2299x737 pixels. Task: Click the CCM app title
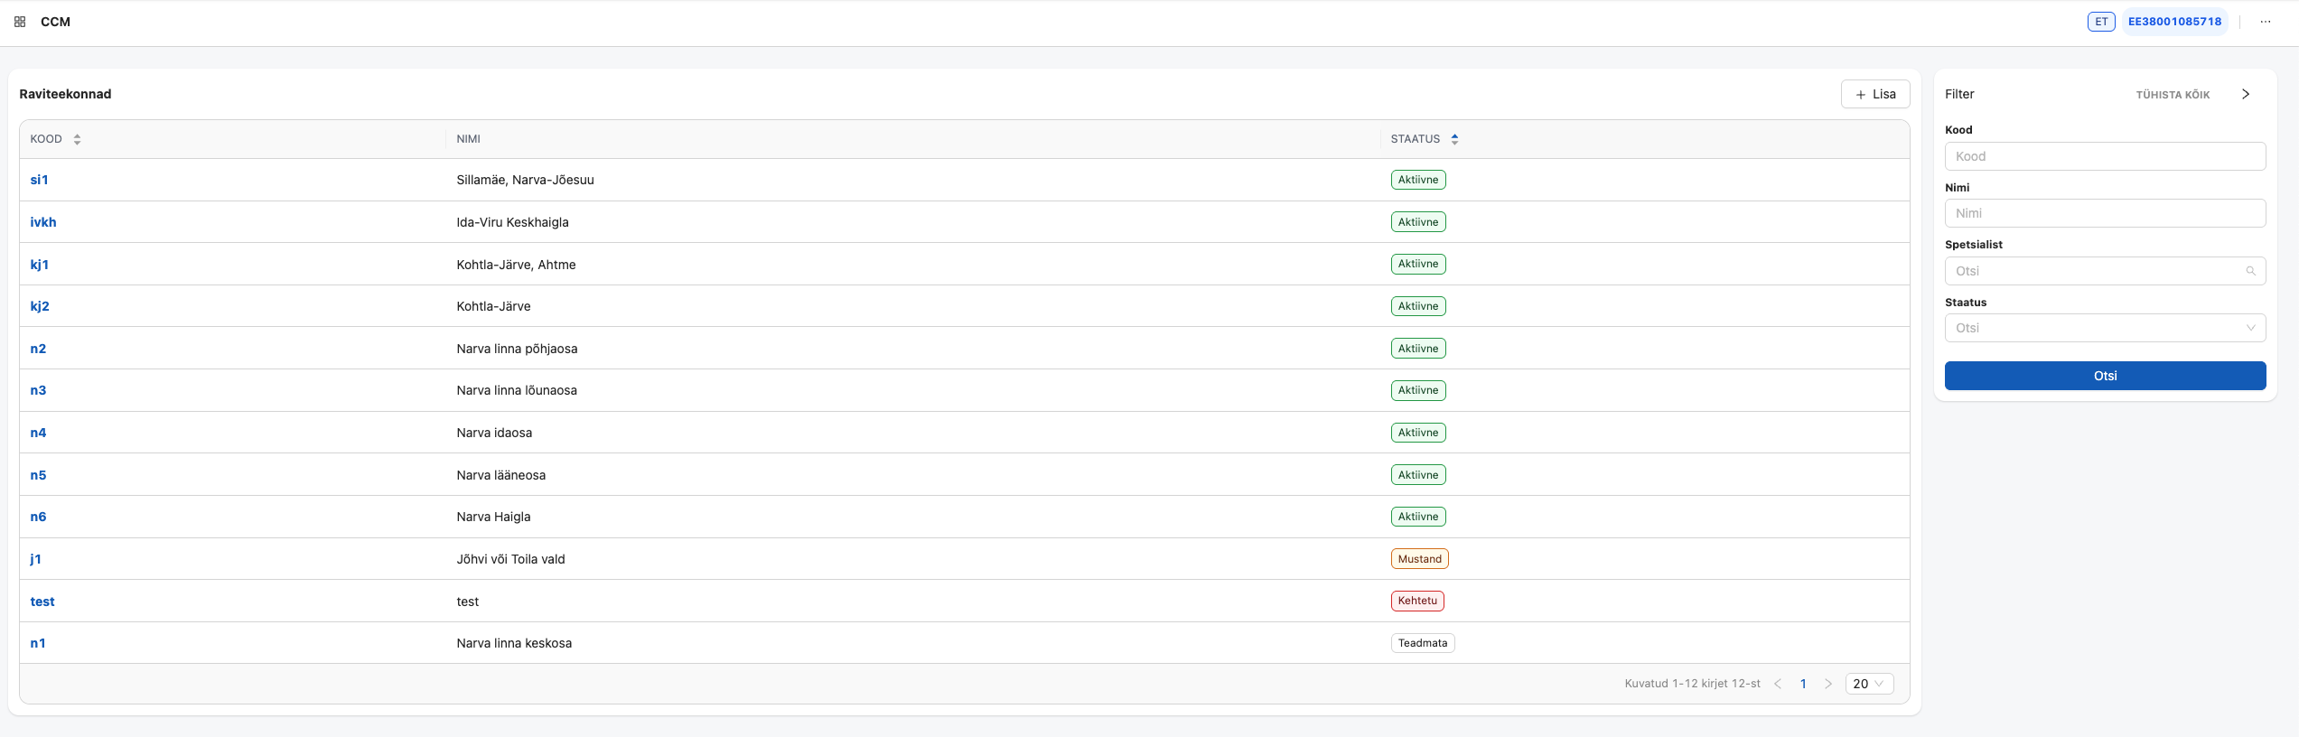55,22
